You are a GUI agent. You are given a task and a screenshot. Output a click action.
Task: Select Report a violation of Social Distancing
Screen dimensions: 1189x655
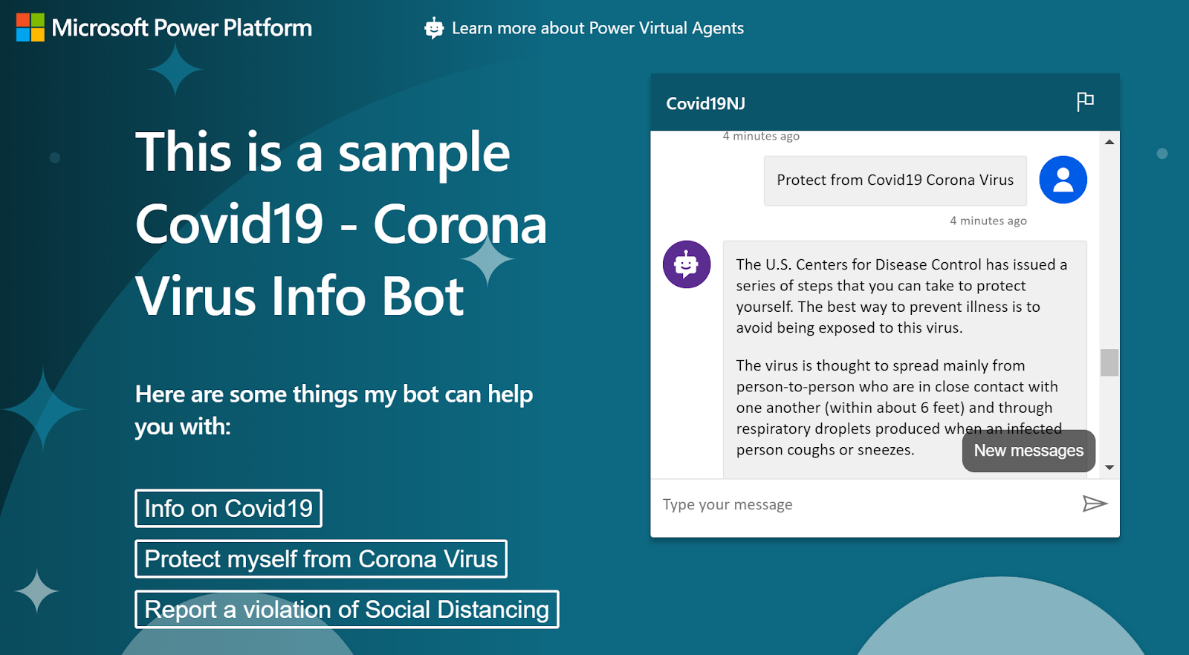[x=347, y=610]
